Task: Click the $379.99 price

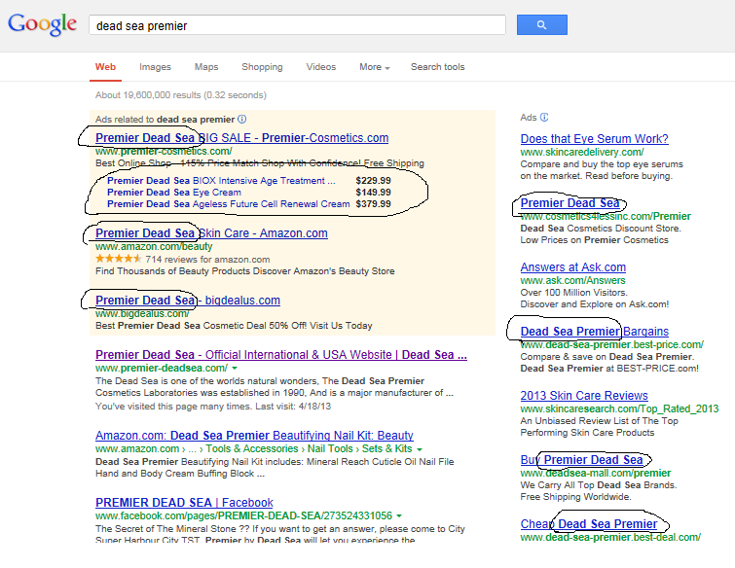Action: click(373, 204)
